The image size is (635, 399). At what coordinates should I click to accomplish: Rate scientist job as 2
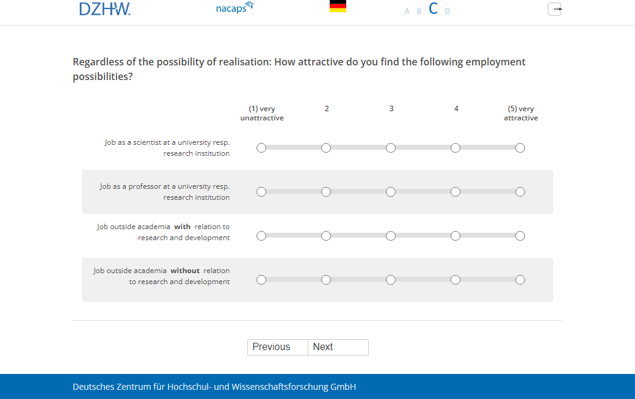(326, 148)
